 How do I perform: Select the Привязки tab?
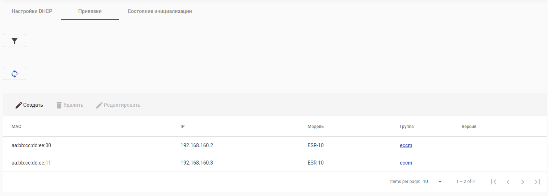[x=90, y=11]
